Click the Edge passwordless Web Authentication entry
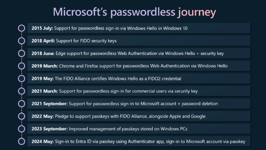 click(139, 53)
